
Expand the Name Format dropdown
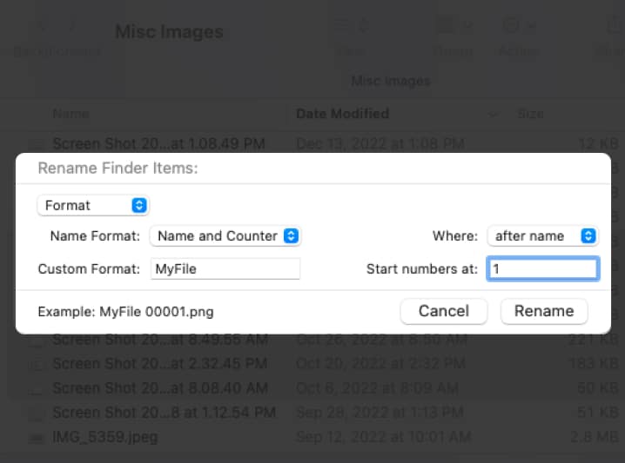pos(225,235)
